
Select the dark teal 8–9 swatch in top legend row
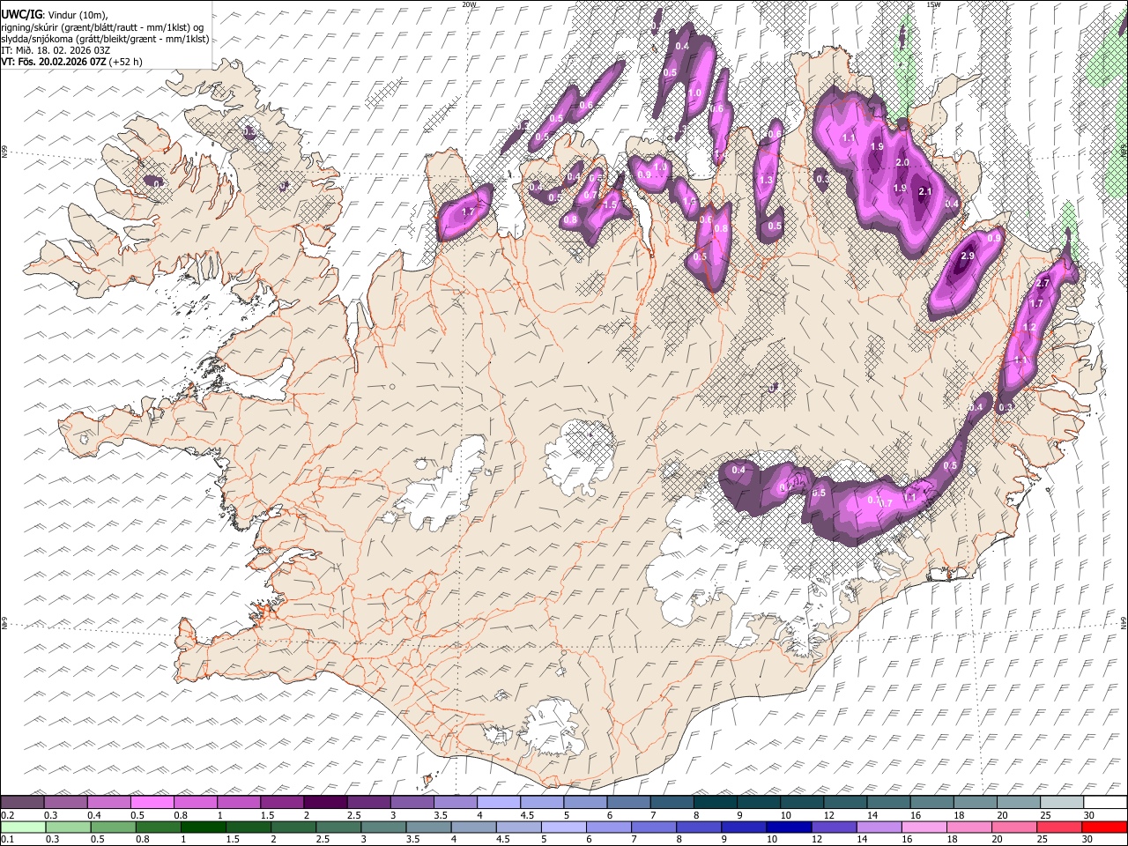point(716,802)
